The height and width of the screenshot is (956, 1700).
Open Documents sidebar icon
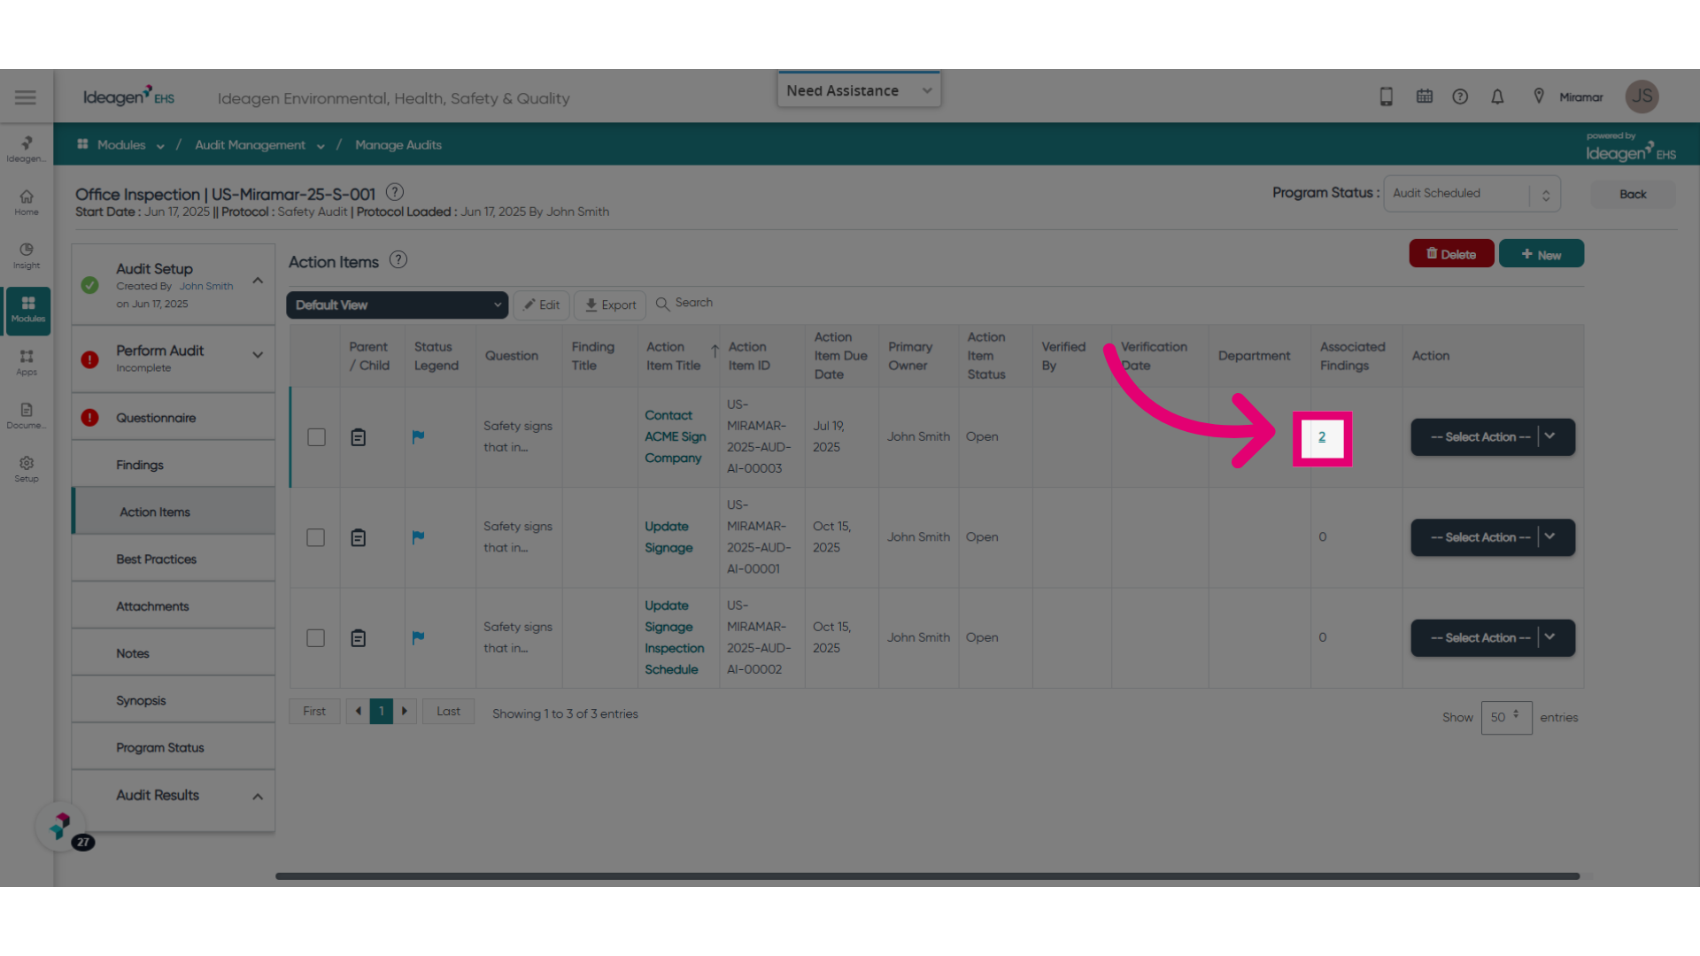coord(27,416)
